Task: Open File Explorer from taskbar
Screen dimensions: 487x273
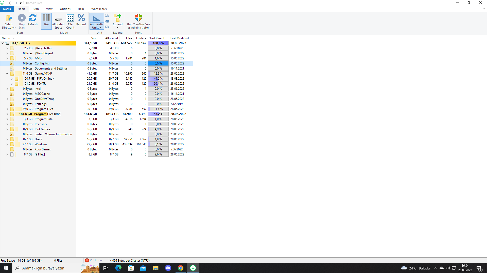Action: pyautogui.click(x=156, y=268)
